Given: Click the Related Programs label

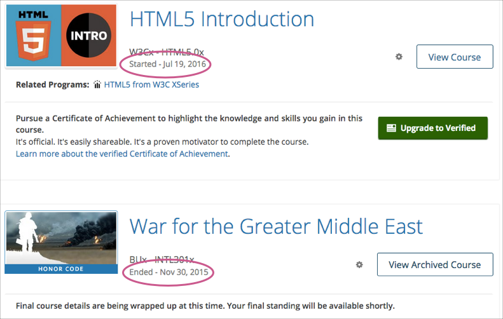Looking at the screenshot, I should (x=52, y=84).
